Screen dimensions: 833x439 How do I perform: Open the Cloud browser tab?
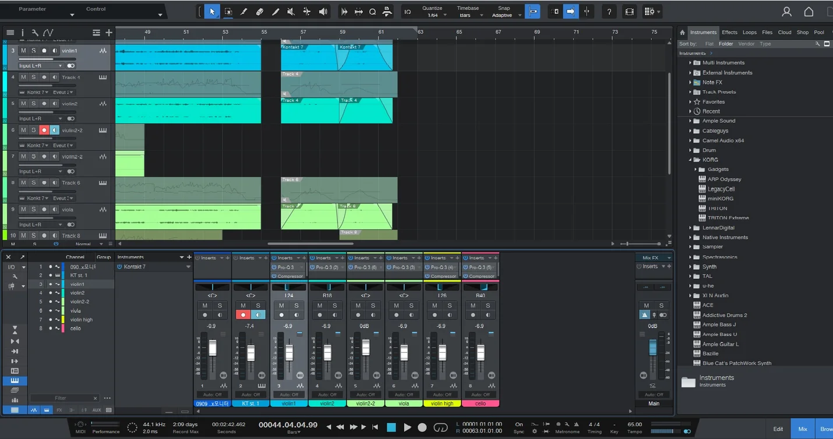click(x=785, y=33)
